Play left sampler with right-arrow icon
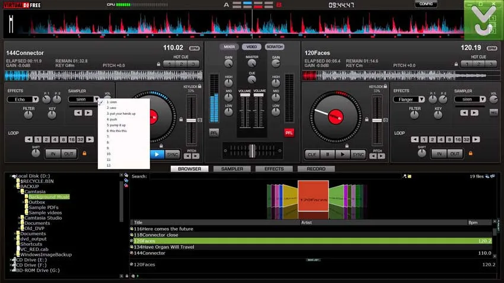504x283 pixels. (88, 112)
